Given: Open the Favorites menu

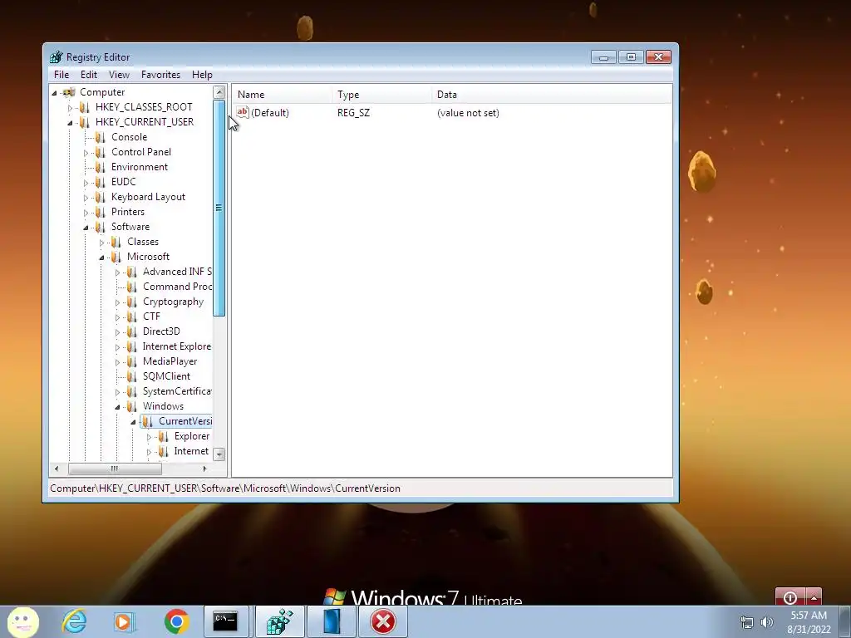Looking at the screenshot, I should 160,75.
